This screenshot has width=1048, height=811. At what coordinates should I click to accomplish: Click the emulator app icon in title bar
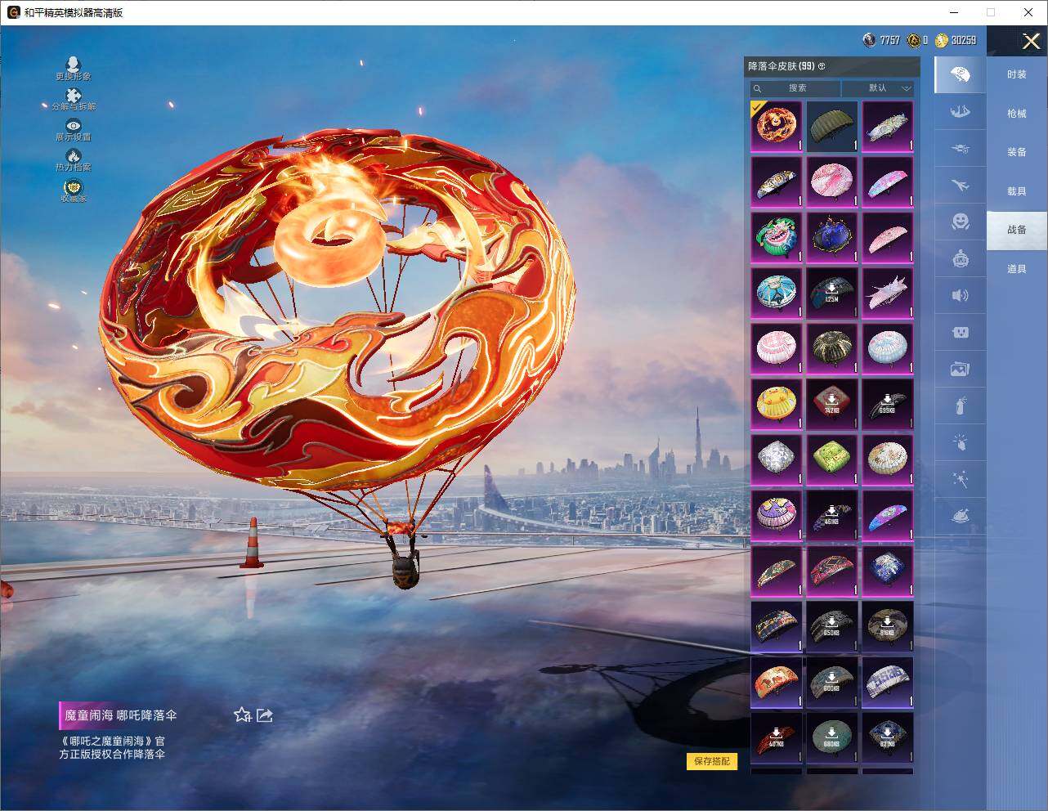point(14,12)
